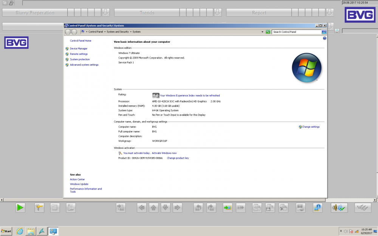
Task: Click the Windows 7 Ultimate text
Action: (x=129, y=53)
